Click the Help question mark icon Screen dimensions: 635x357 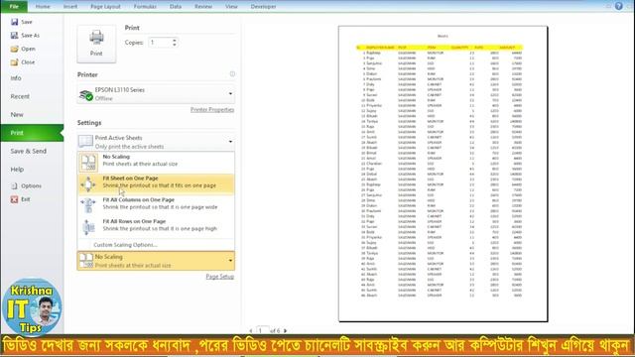618,6
